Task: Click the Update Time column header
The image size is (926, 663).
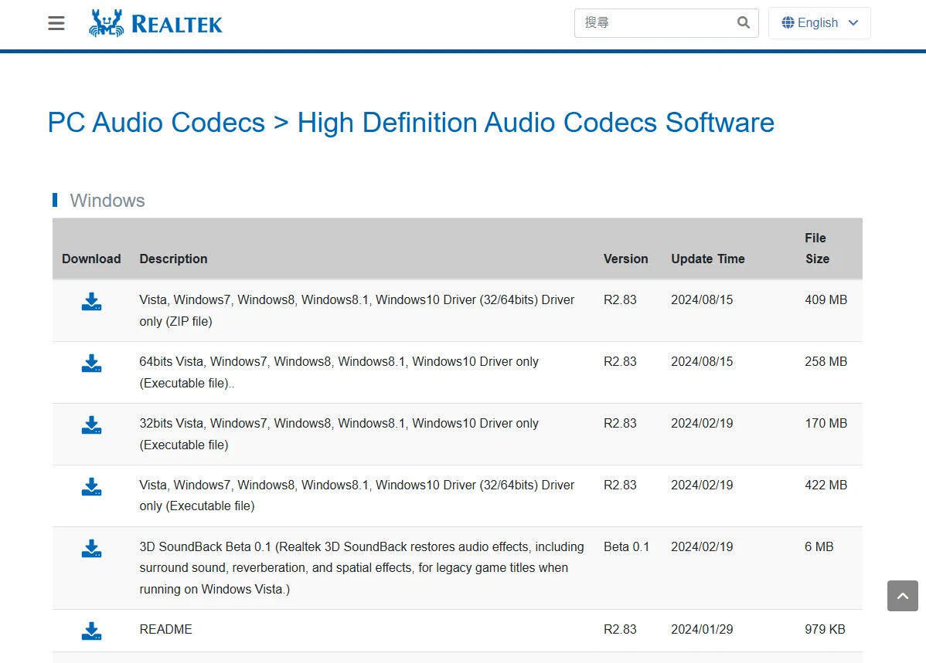Action: pyautogui.click(x=707, y=259)
